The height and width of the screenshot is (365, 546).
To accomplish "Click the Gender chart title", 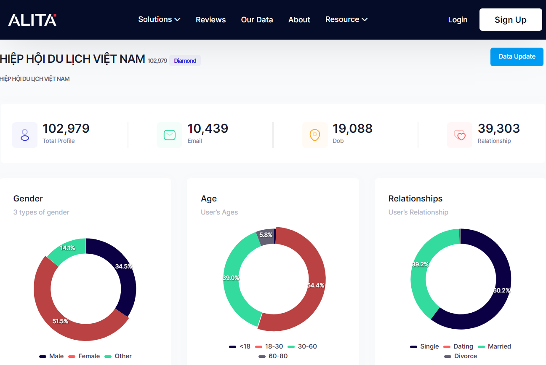I will [28, 199].
